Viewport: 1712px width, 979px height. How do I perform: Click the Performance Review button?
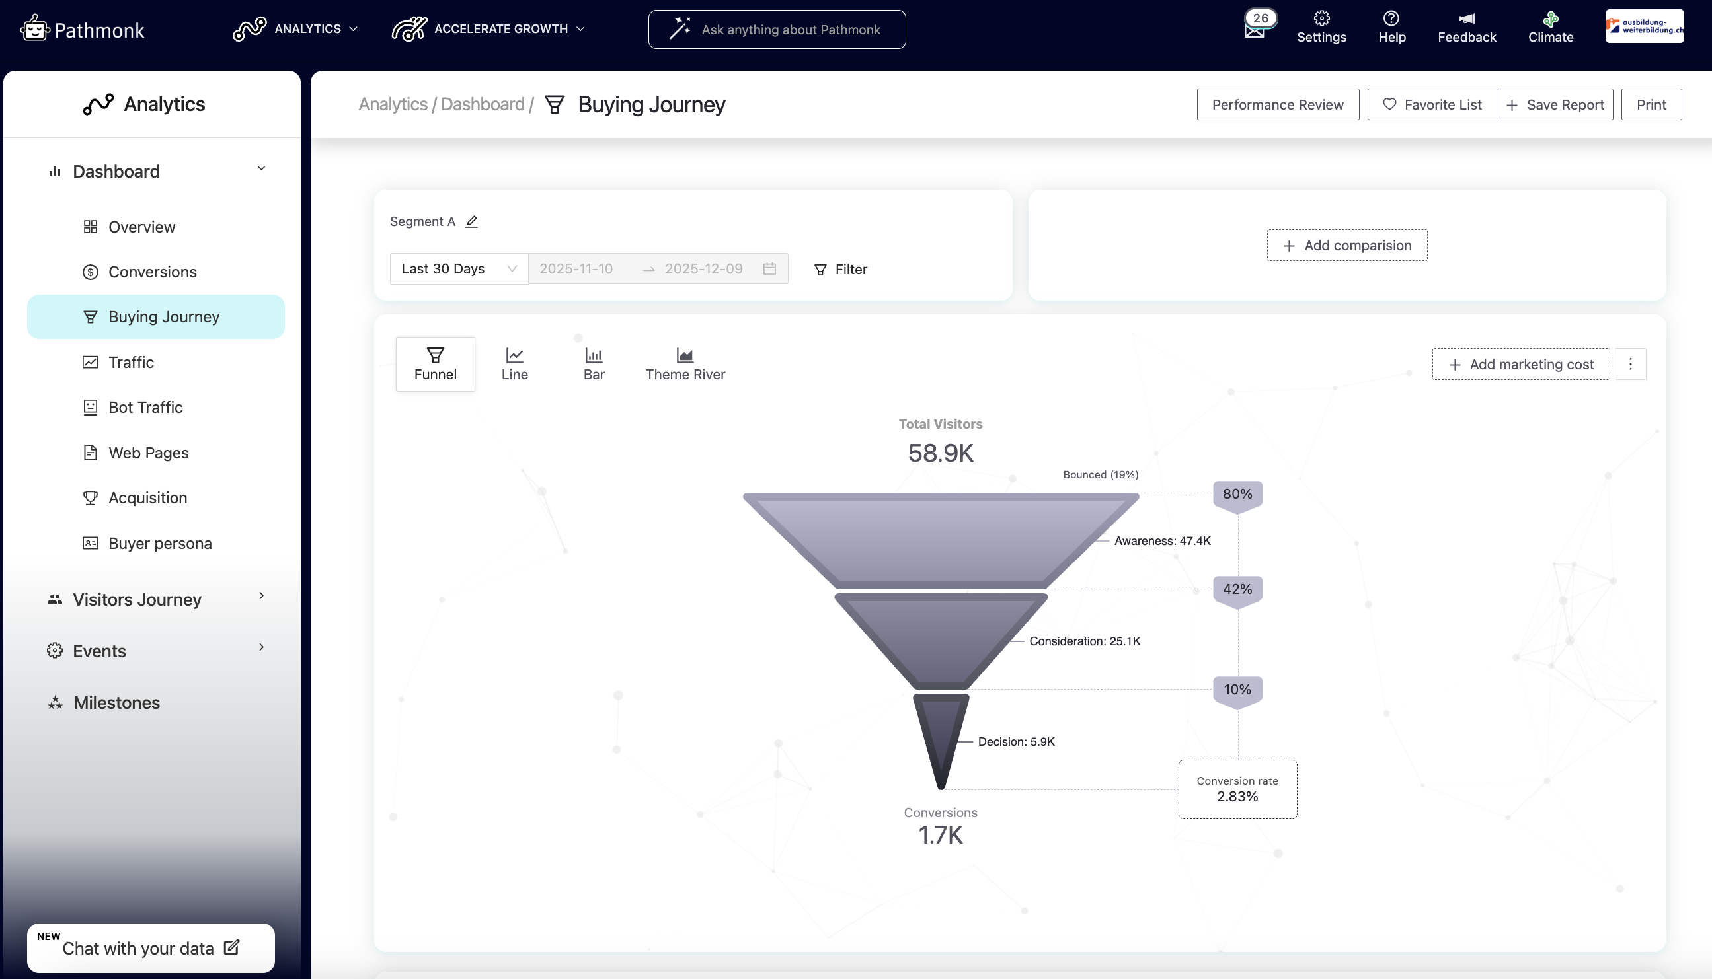click(1277, 105)
